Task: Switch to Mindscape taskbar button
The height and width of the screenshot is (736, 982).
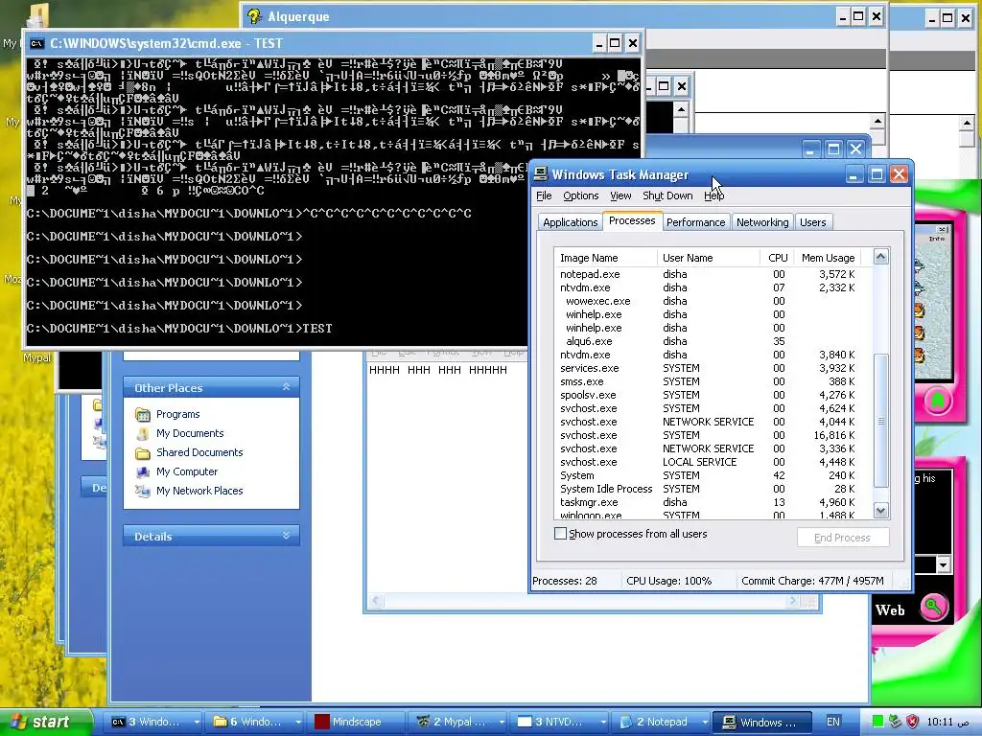Action: coord(357,722)
